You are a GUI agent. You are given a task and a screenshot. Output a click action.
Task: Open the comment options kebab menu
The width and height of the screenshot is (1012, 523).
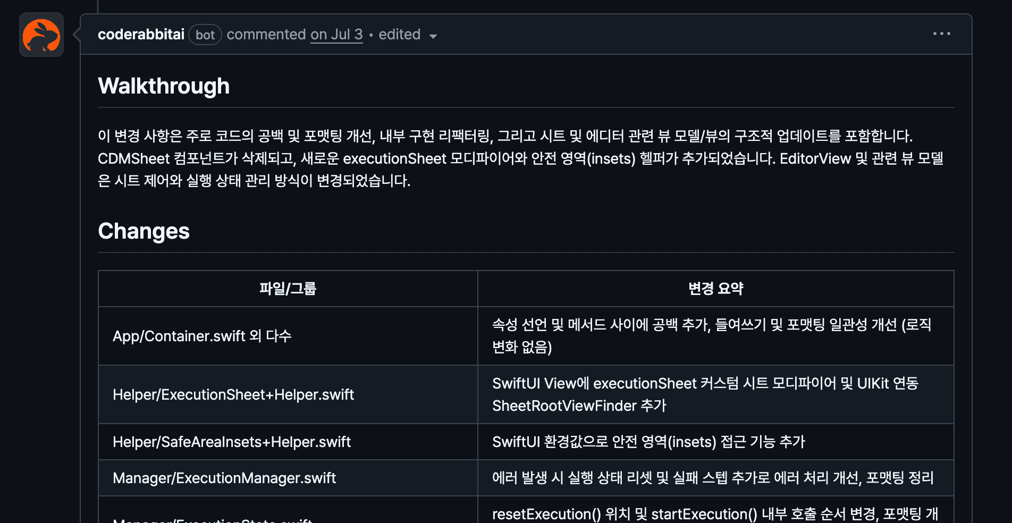[941, 33]
